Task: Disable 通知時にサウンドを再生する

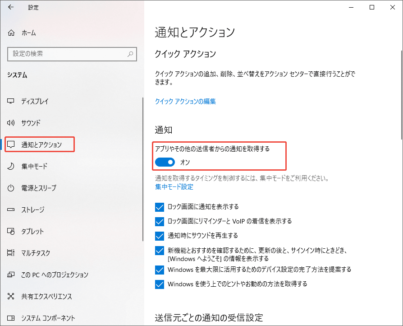Action: click(159, 234)
